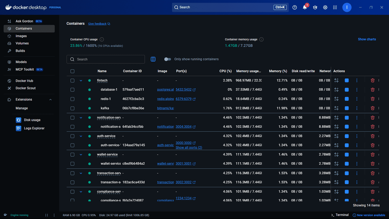Collapse the Extensions section in sidebar
This screenshot has width=389, height=219.
51,100
